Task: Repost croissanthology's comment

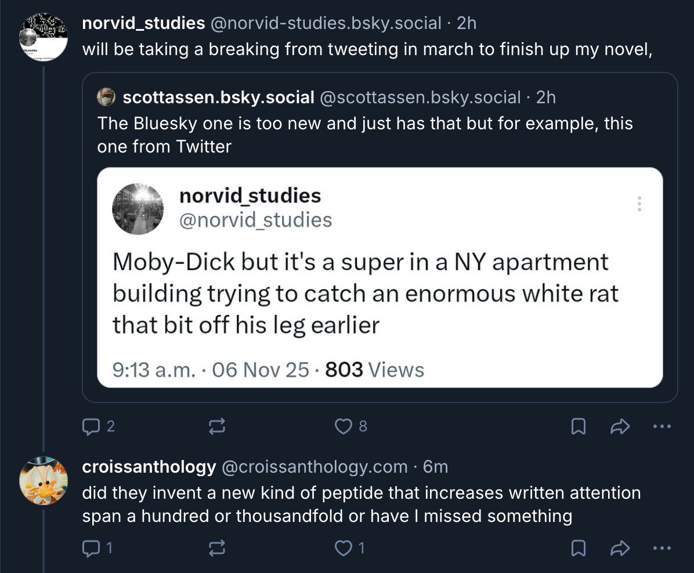Action: [216, 548]
